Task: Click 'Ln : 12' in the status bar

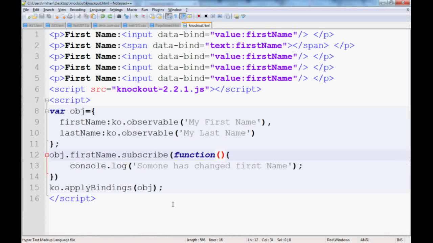Action: click(x=253, y=240)
